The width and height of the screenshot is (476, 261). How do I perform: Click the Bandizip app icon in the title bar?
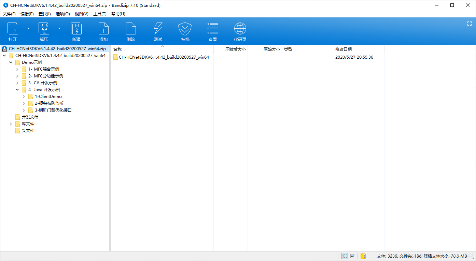click(5, 5)
